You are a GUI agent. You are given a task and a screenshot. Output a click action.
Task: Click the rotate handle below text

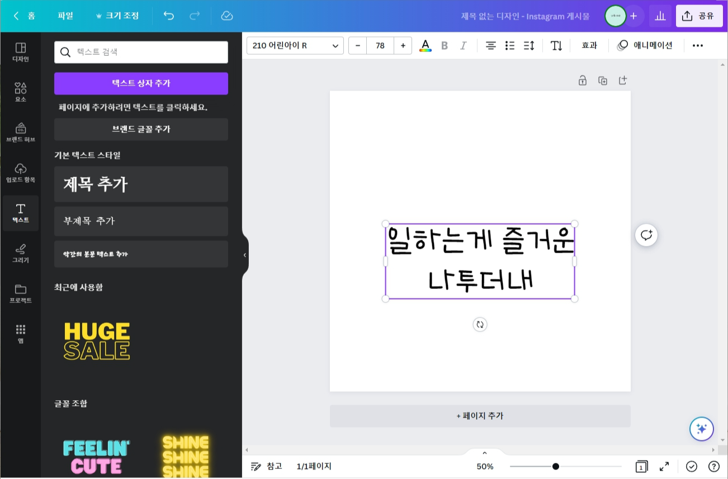[480, 324]
